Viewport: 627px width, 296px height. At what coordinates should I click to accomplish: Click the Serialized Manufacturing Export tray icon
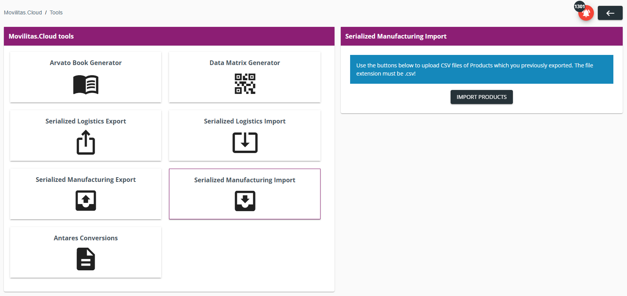pos(86,201)
